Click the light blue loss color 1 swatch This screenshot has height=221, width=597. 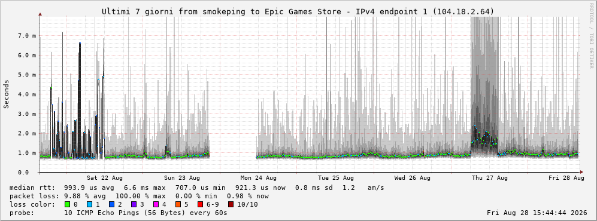coord(89,204)
